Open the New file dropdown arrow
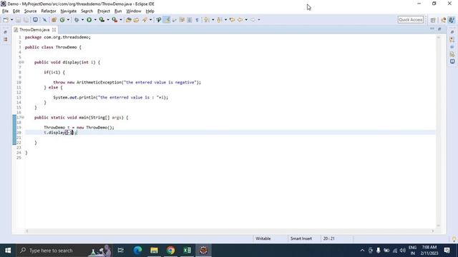This screenshot has width=458, height=257. point(11,20)
